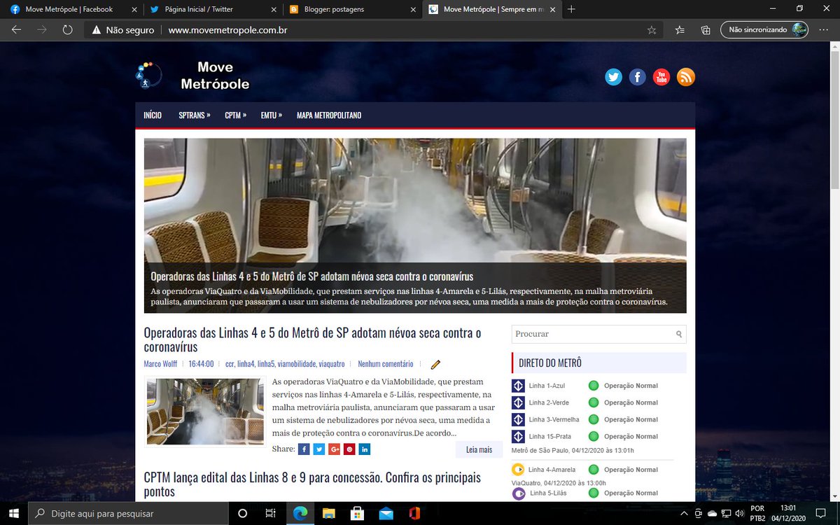This screenshot has width=840, height=525.
Task: Open the Não sincronizando profile menu
Action: click(x=765, y=30)
